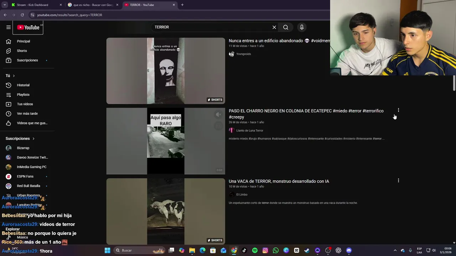
Task: Expand the Tú section chevron
Action: click(x=14, y=76)
